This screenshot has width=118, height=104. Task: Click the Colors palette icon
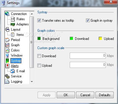[x=7, y=50]
